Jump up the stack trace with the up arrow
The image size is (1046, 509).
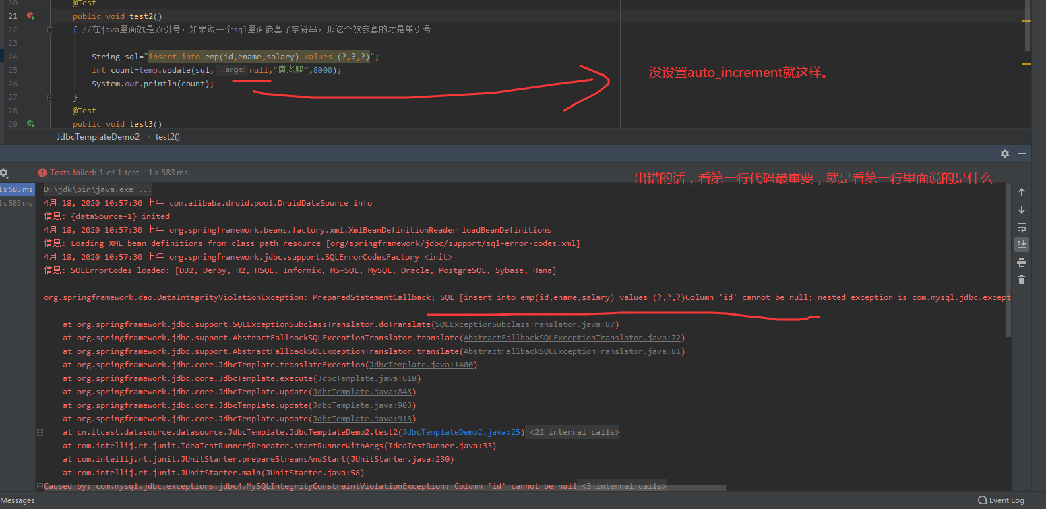(x=1022, y=193)
